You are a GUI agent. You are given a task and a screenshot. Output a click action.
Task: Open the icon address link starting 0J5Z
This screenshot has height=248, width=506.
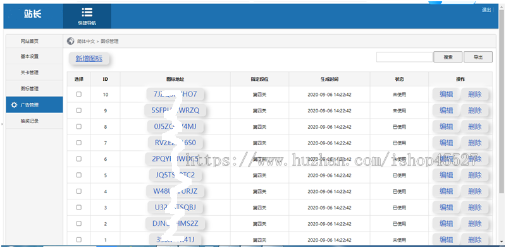coord(175,127)
